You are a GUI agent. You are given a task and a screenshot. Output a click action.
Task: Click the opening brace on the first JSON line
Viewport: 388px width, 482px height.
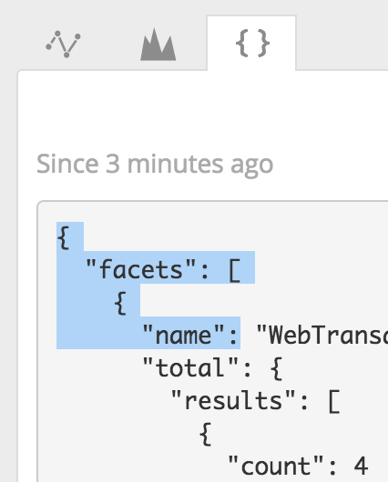(64, 237)
